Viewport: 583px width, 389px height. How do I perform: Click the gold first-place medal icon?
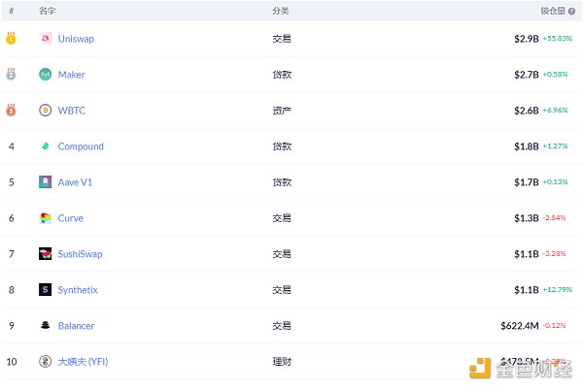click(x=11, y=39)
